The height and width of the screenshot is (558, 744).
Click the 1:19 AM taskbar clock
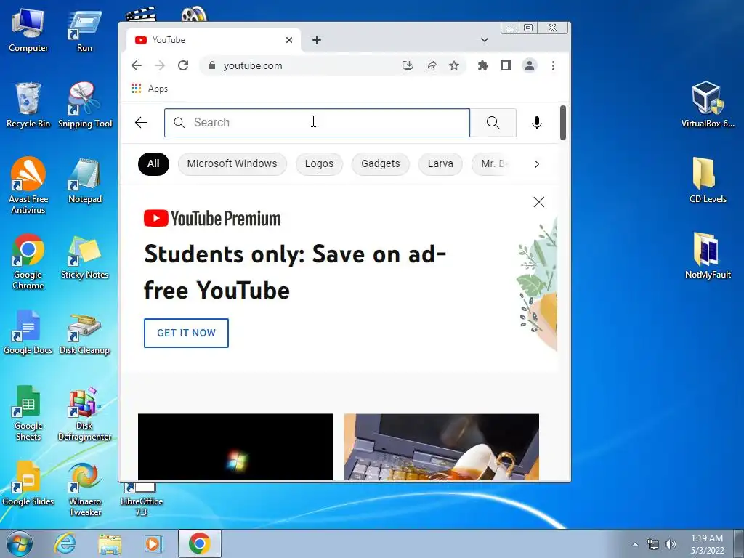coord(706,543)
